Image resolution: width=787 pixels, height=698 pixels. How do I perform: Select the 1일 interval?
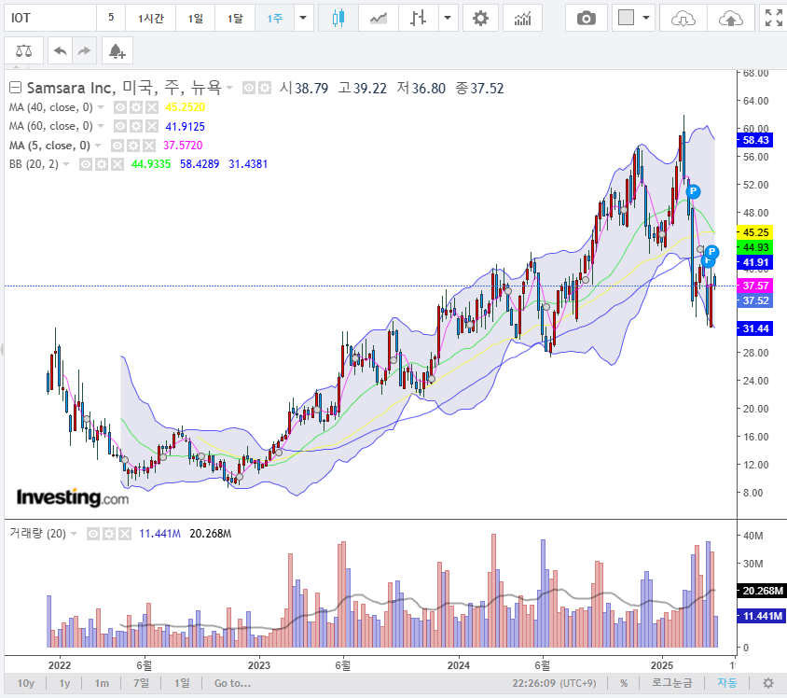pos(195,19)
